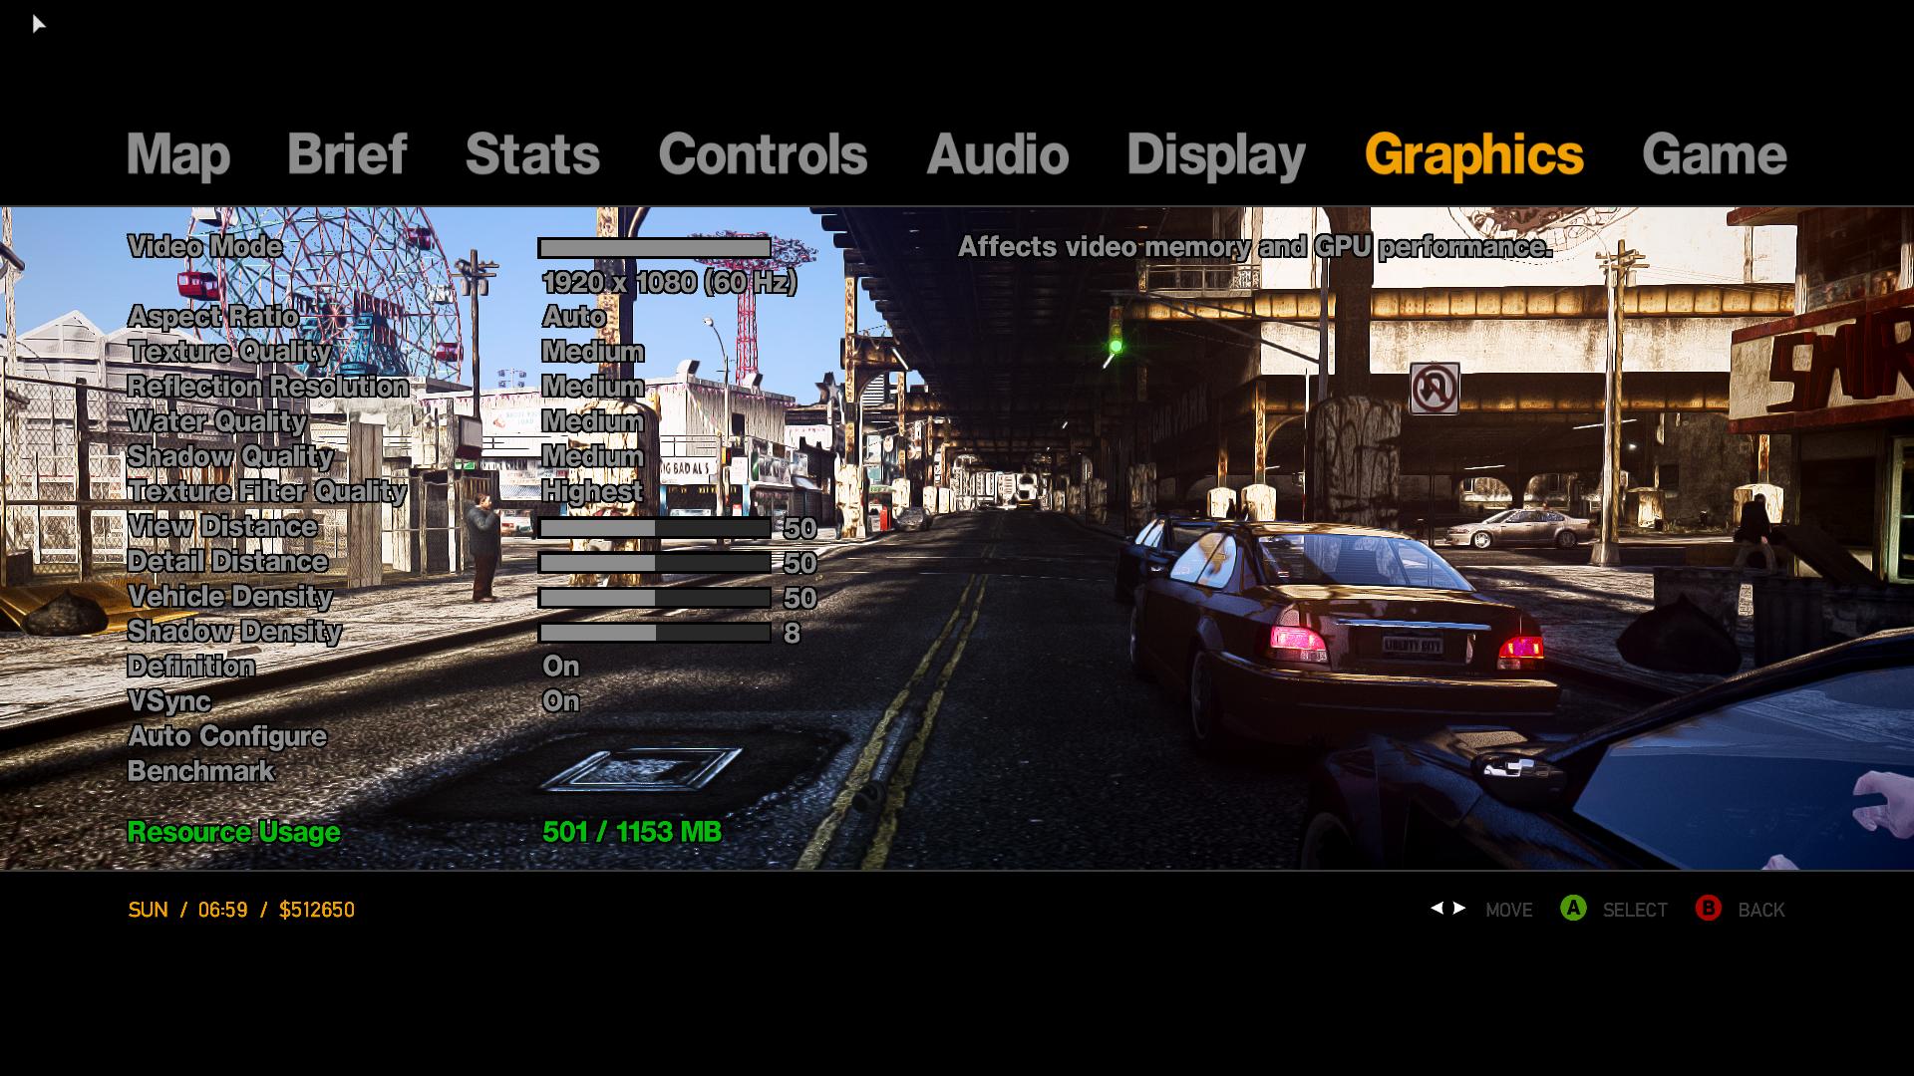Switch to the Display tab
This screenshot has width=1914, height=1076.
pos(1215,154)
